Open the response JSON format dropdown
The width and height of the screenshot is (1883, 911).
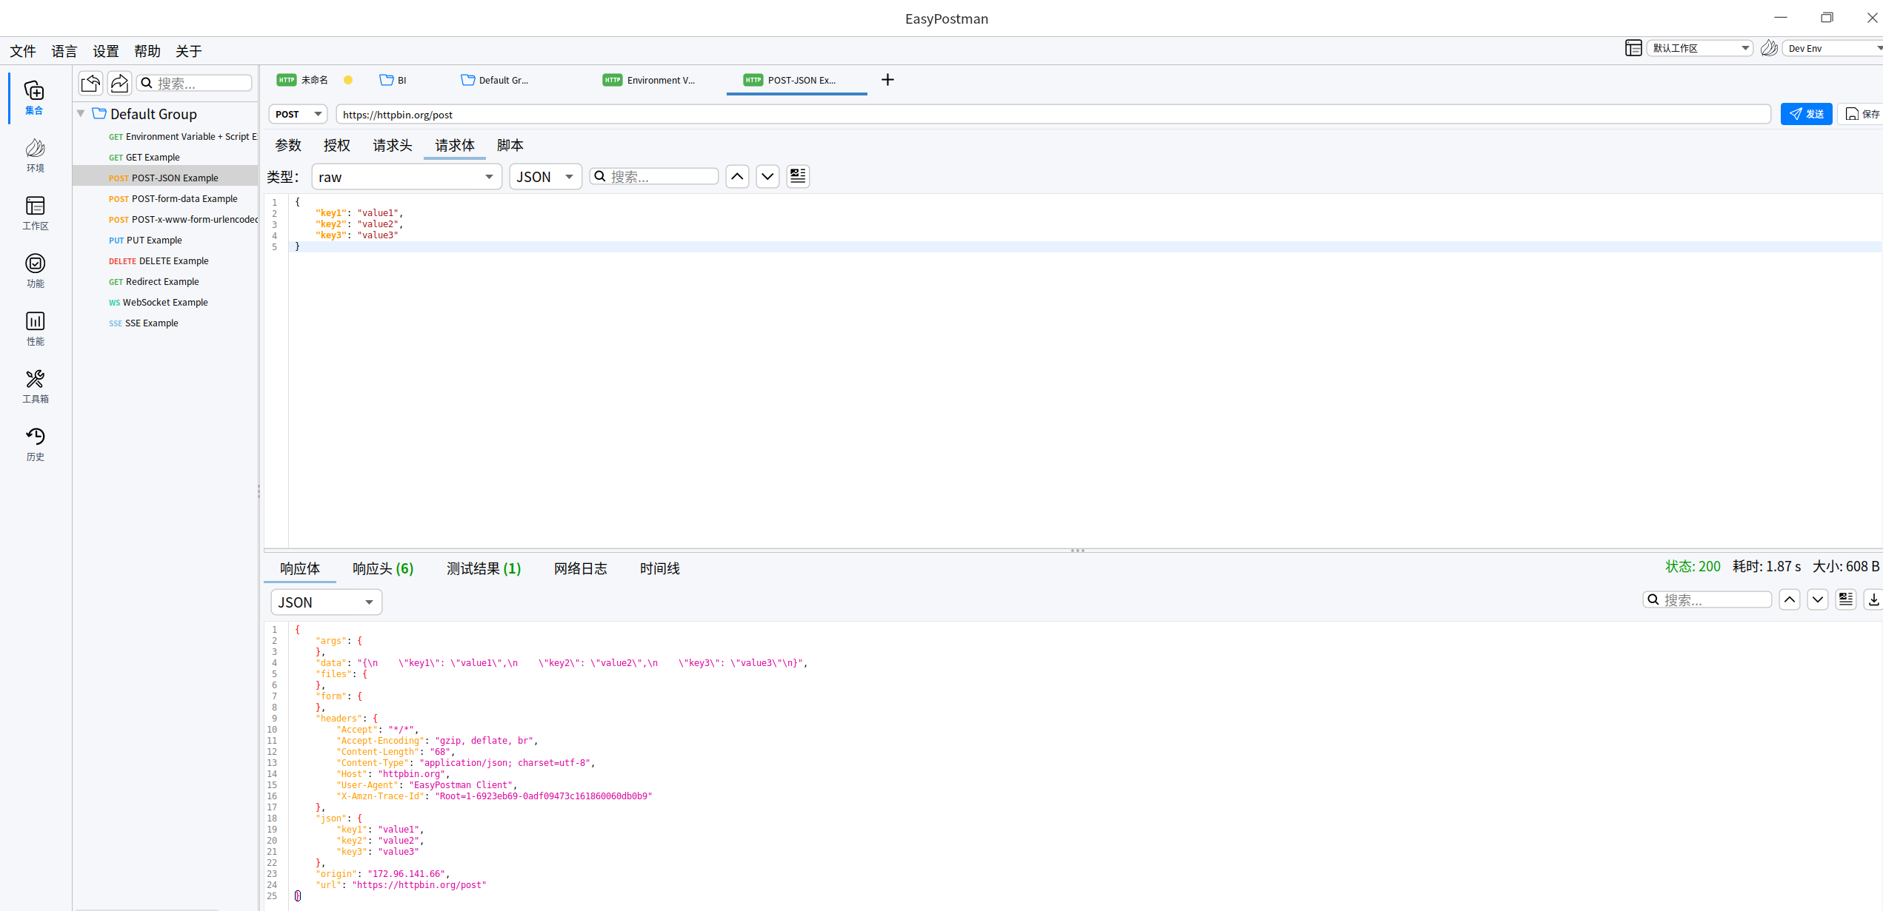pos(326,602)
